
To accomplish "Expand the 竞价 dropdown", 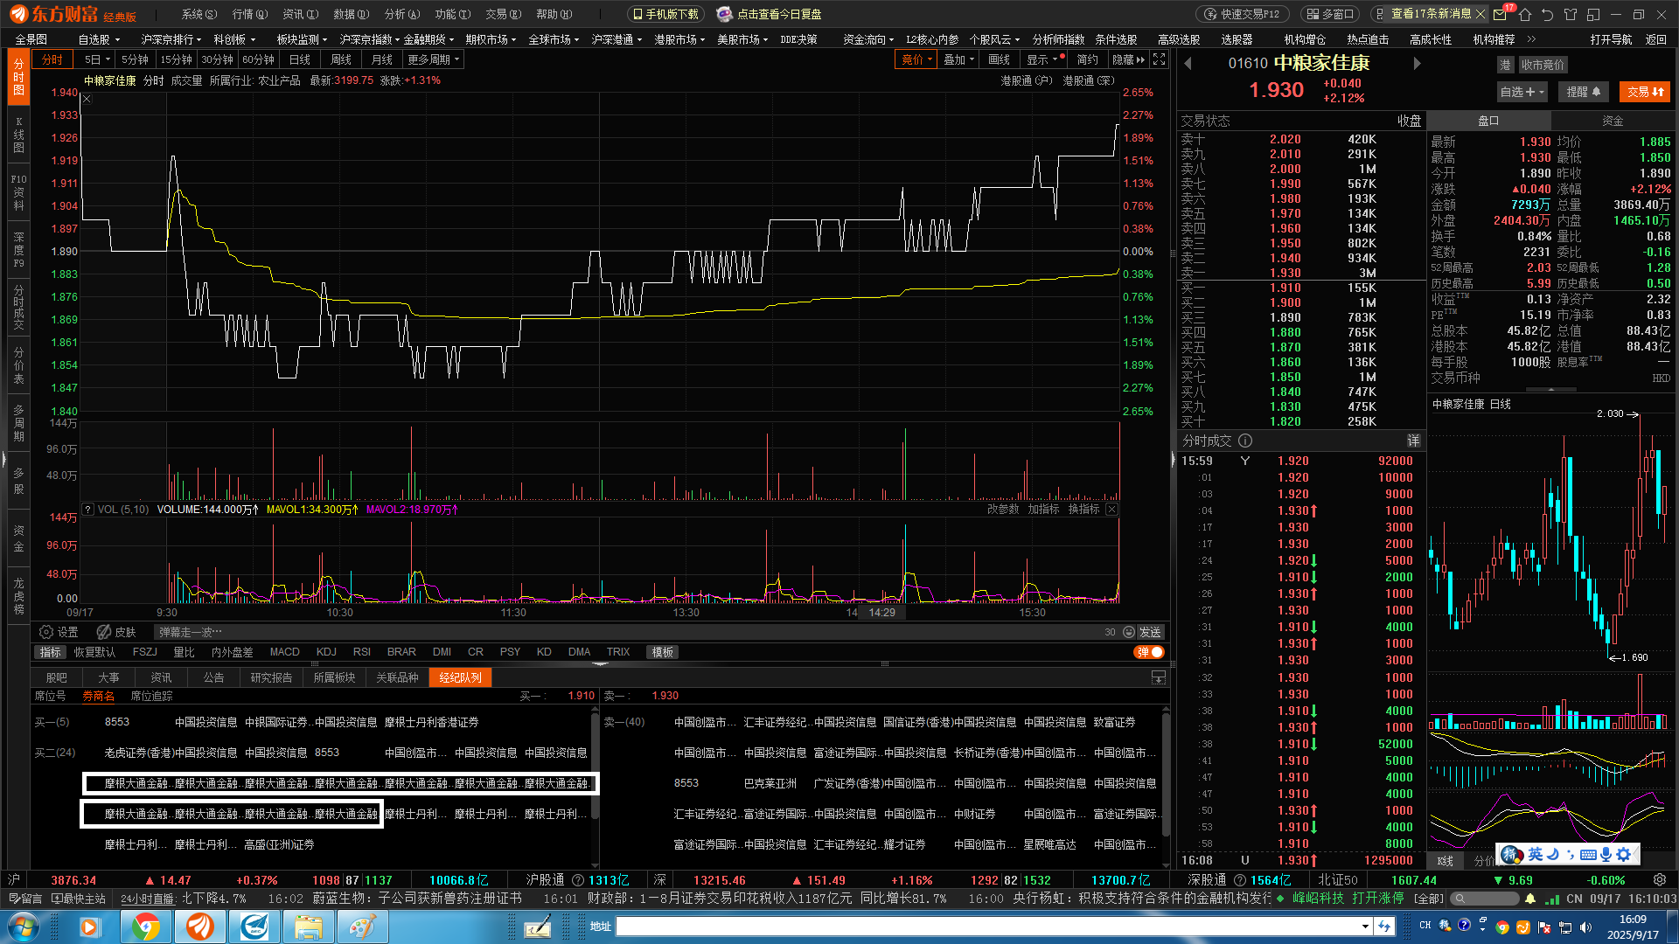I will point(917,59).
